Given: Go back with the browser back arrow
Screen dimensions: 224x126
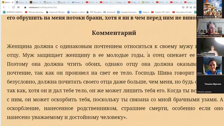Looking at the screenshot, I should [x=4, y=7].
